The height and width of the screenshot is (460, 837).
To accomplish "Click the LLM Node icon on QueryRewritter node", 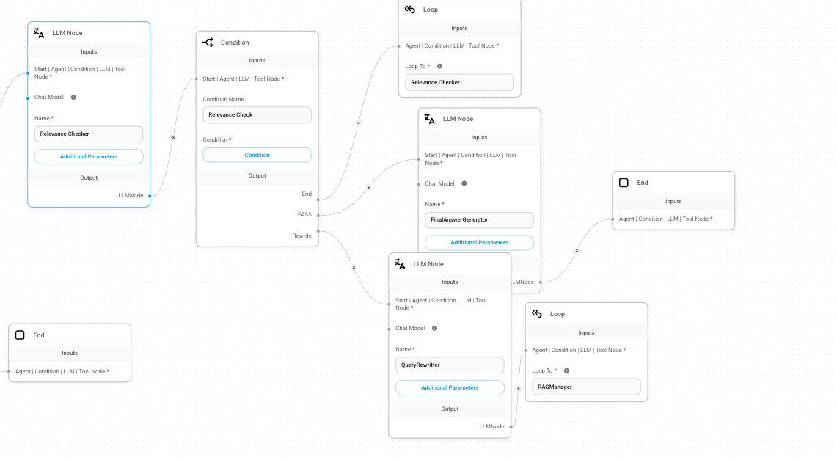I will point(401,264).
